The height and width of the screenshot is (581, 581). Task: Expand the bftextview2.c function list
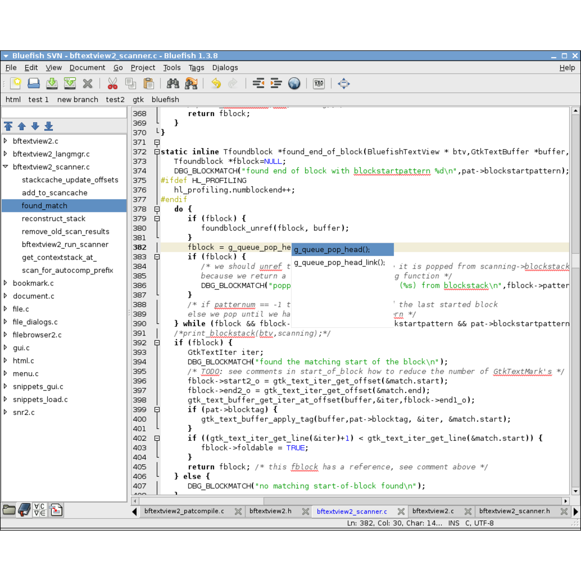(x=5, y=141)
